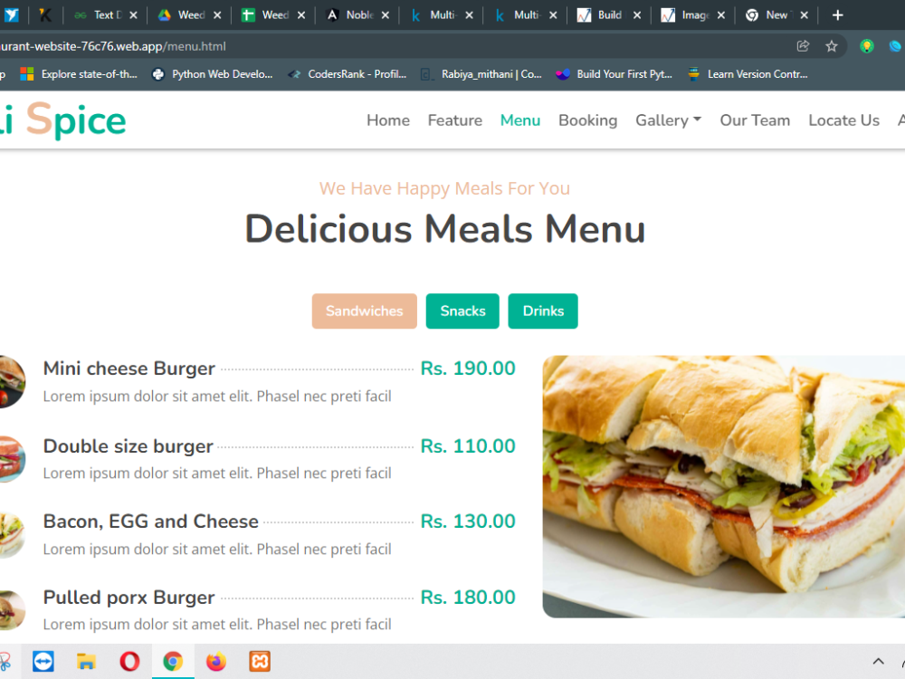Click the share page icon in address bar
Image resolution: width=905 pixels, height=679 pixels.
[x=803, y=46]
